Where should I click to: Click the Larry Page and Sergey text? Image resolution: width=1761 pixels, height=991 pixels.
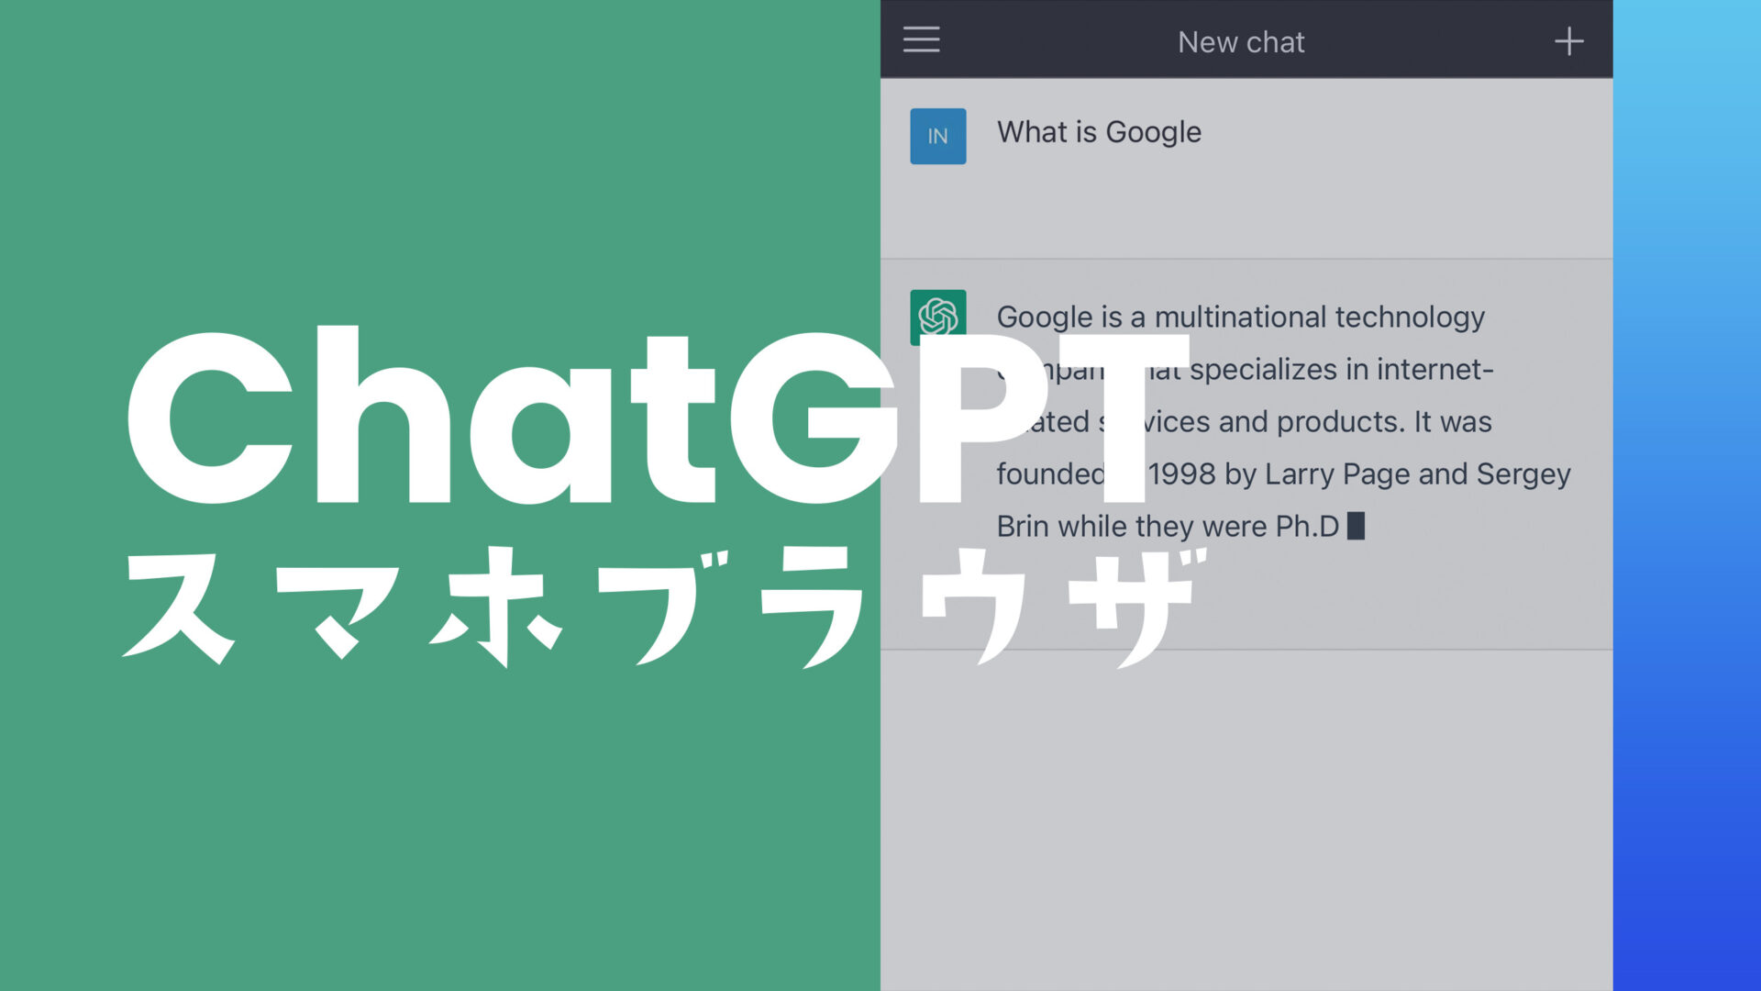pos(1417,474)
